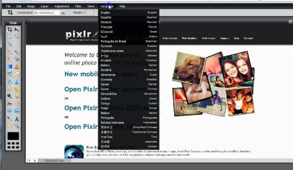Open the black main color swatch

coord(13,136)
